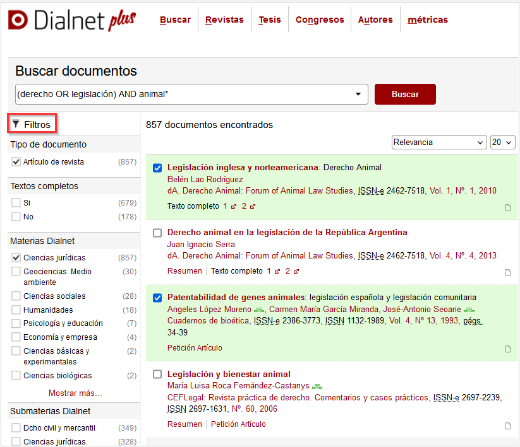Check Humanidades filter
520x447 pixels.
click(x=16, y=310)
